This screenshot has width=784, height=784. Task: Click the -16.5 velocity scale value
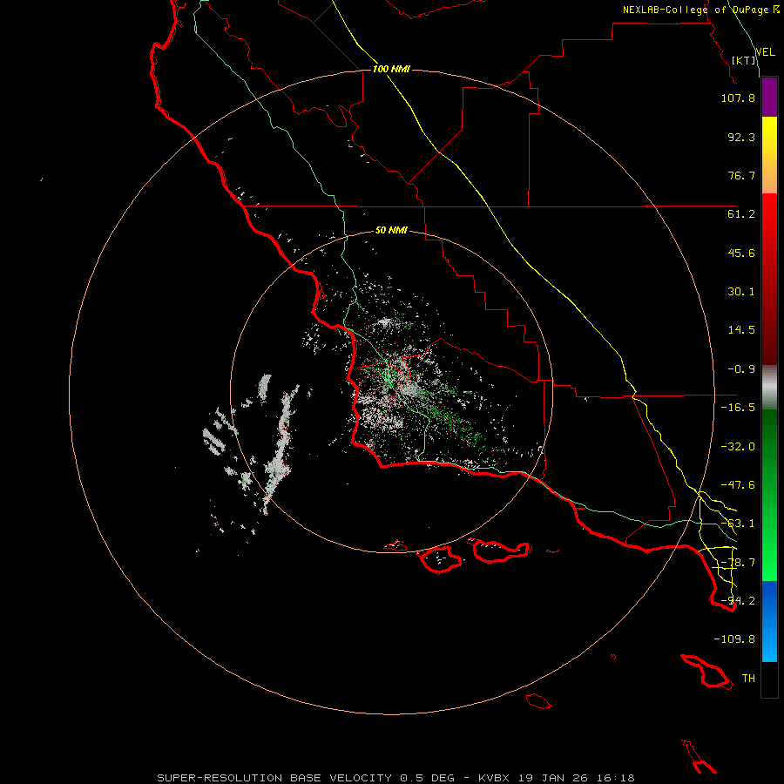click(x=738, y=408)
